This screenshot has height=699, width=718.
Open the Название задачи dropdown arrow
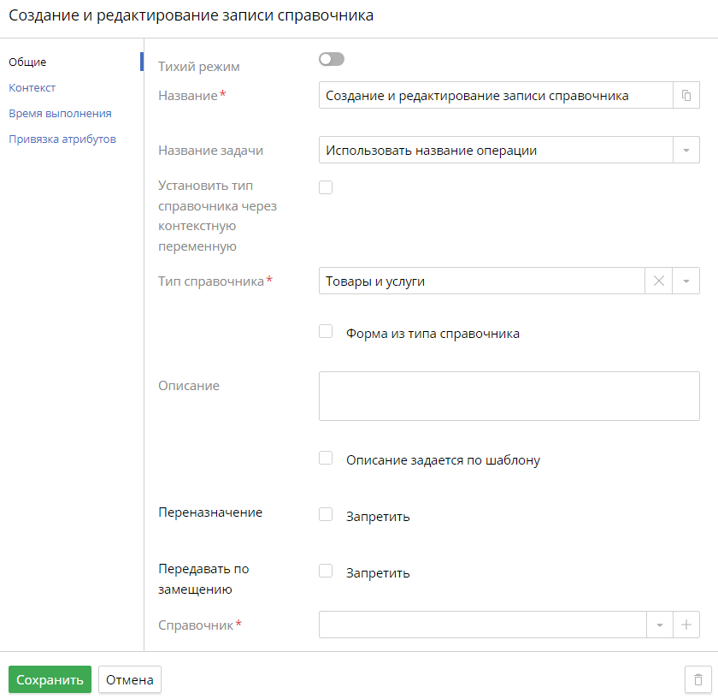click(x=686, y=150)
